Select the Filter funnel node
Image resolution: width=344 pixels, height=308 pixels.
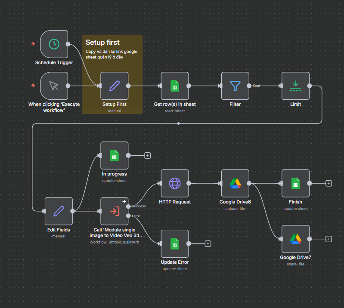pos(235,86)
